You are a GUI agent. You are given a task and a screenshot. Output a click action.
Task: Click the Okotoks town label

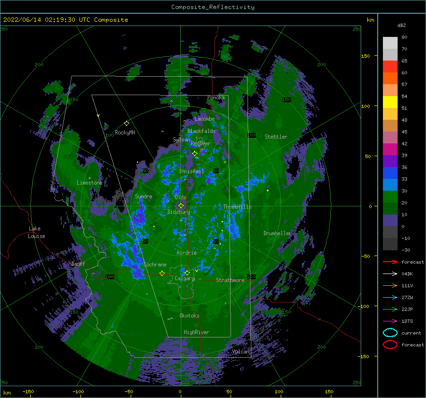189,316
